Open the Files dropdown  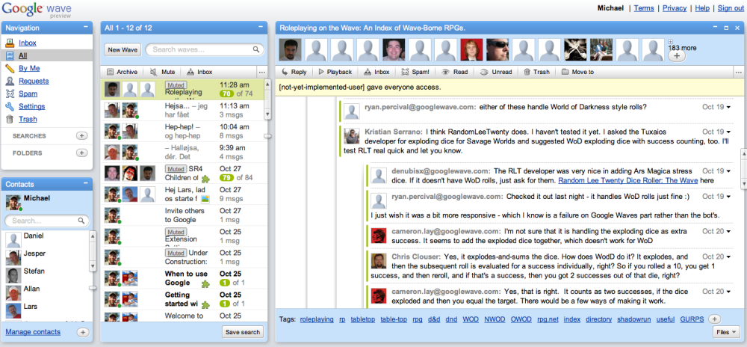pos(727,331)
